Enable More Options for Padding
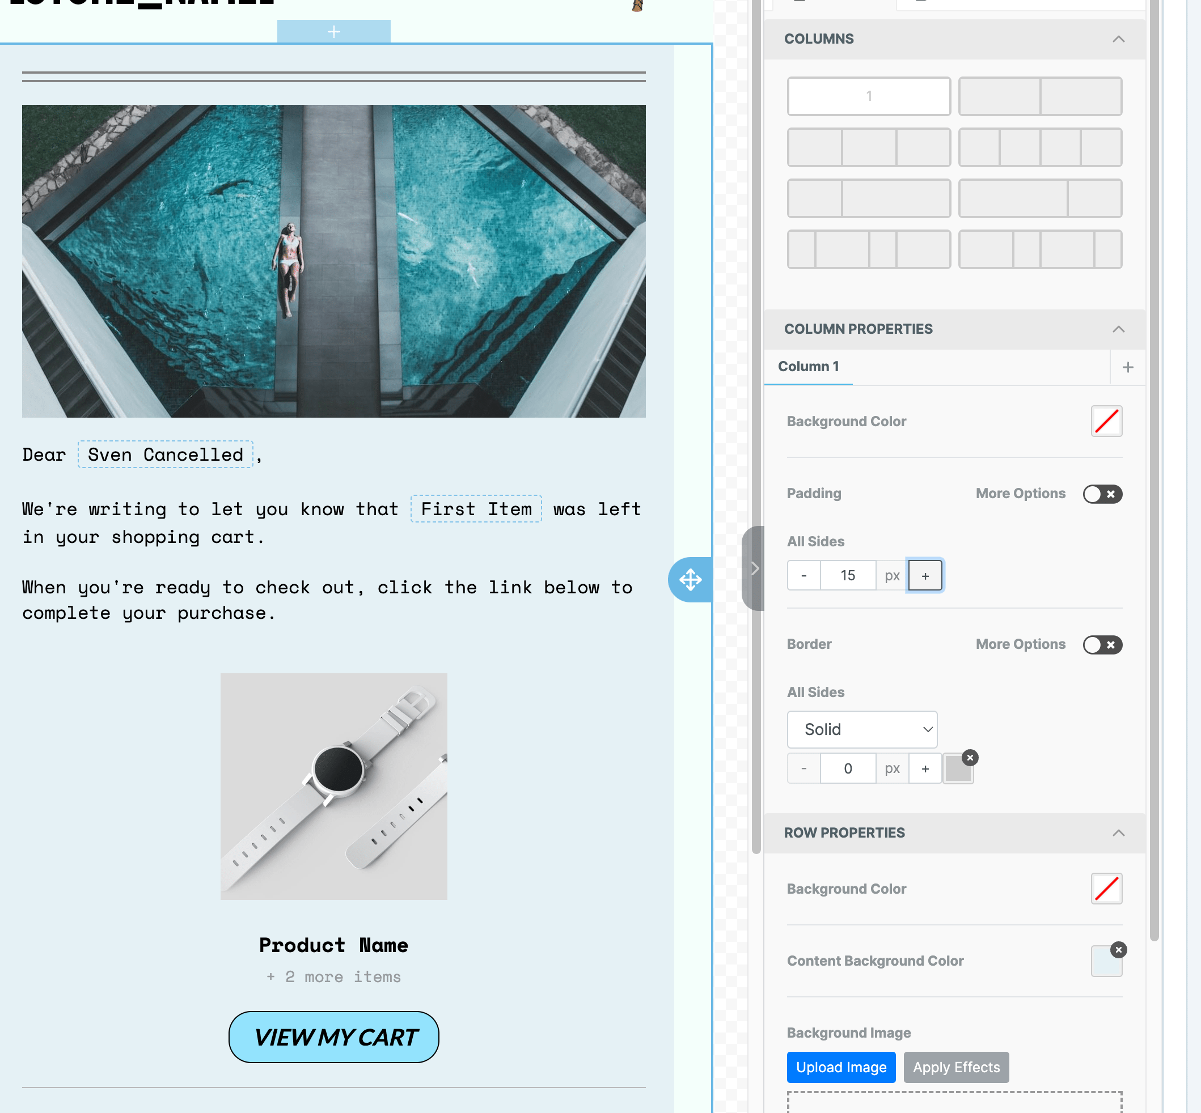 pyautogui.click(x=1102, y=494)
